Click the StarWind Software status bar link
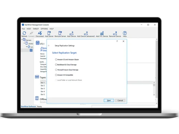179x134 pixels. (x=28, y=106)
